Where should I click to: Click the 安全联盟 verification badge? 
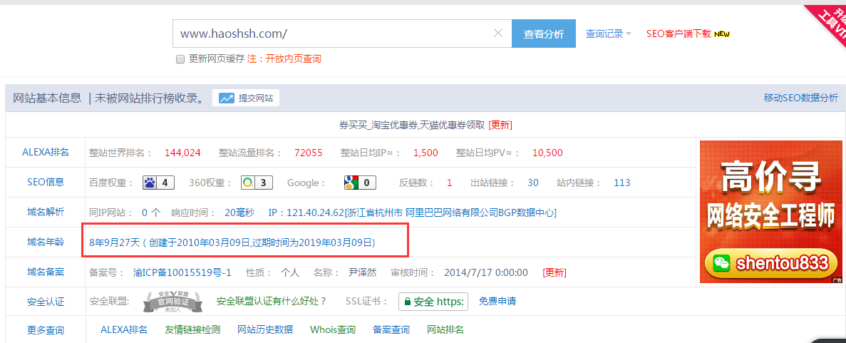(167, 302)
